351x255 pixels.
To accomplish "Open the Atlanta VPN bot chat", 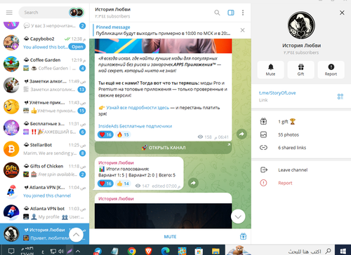I will pyautogui.click(x=44, y=213).
